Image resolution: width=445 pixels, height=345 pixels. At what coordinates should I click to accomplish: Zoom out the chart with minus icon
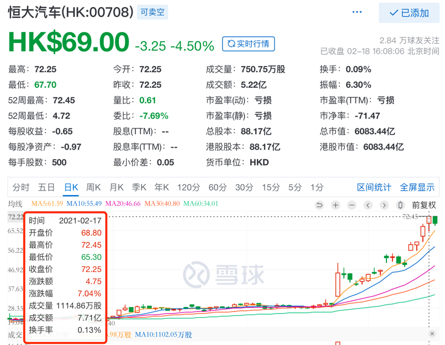[x=352, y=205]
